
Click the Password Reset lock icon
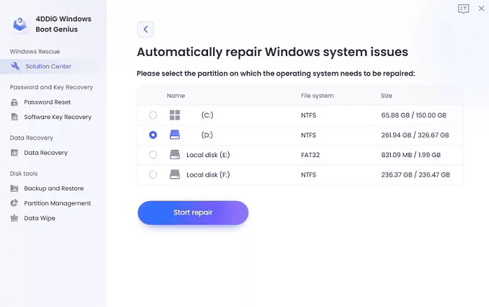(15, 102)
